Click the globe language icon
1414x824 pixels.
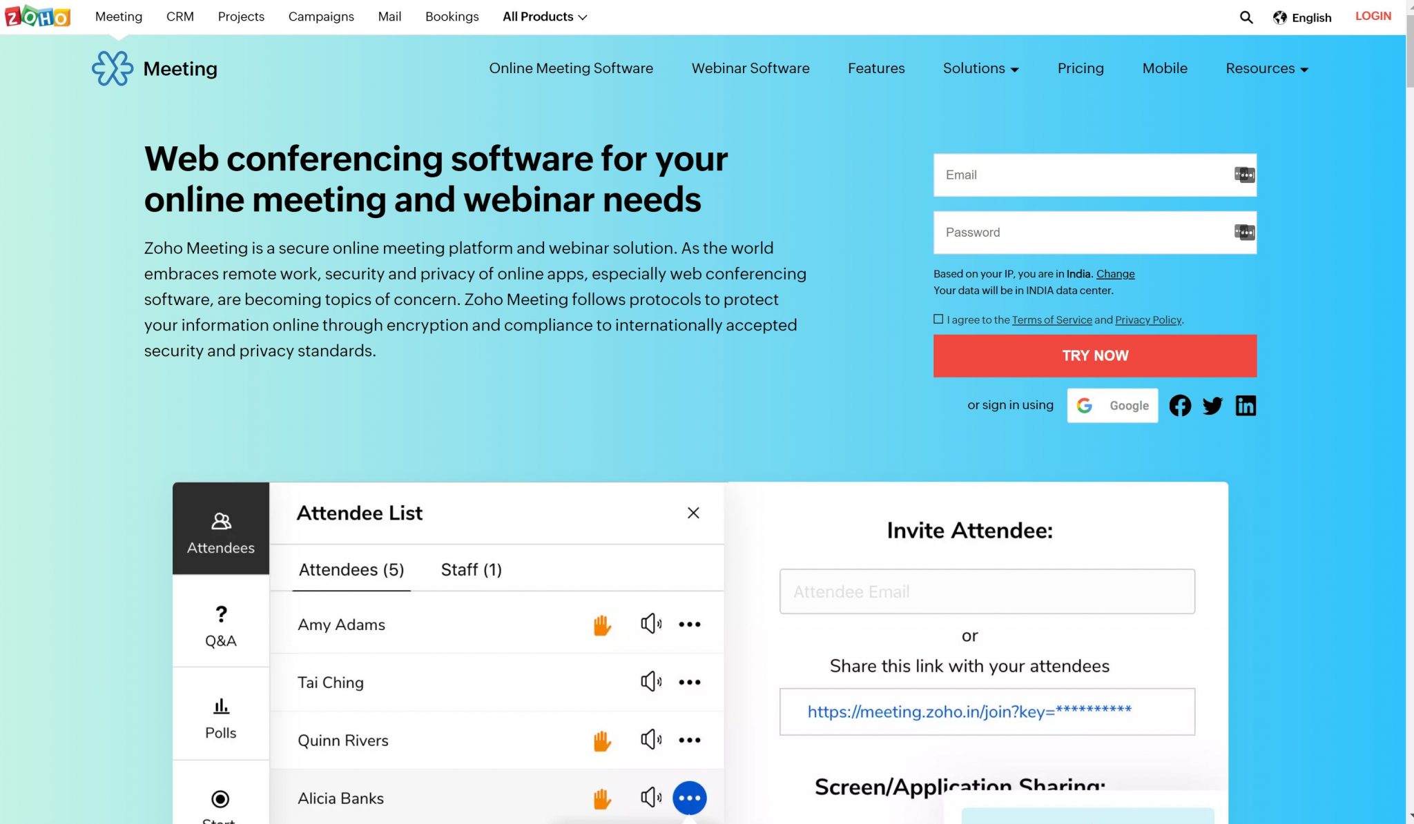(1279, 17)
